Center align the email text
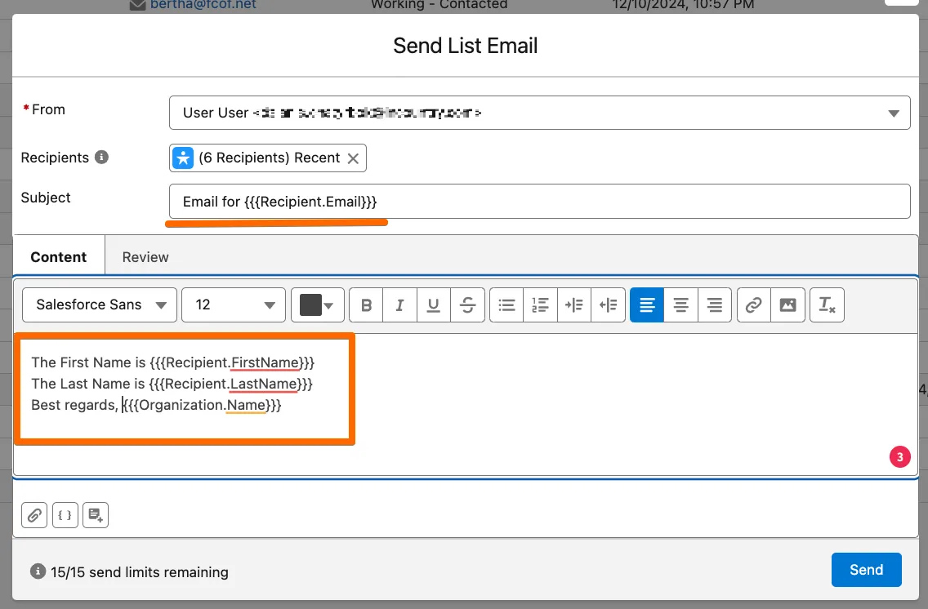The width and height of the screenshot is (928, 609). [680, 305]
